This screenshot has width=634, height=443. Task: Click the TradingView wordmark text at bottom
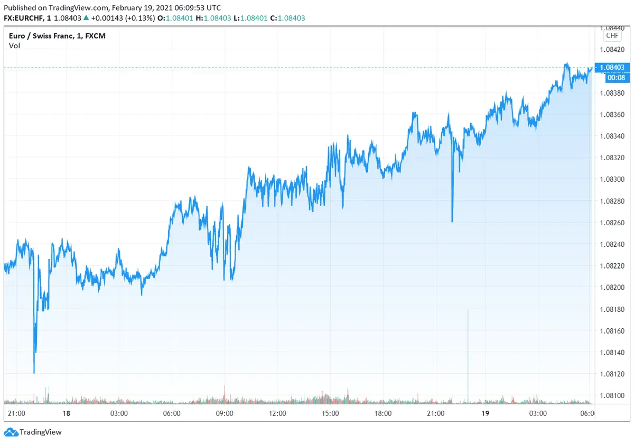tap(41, 432)
